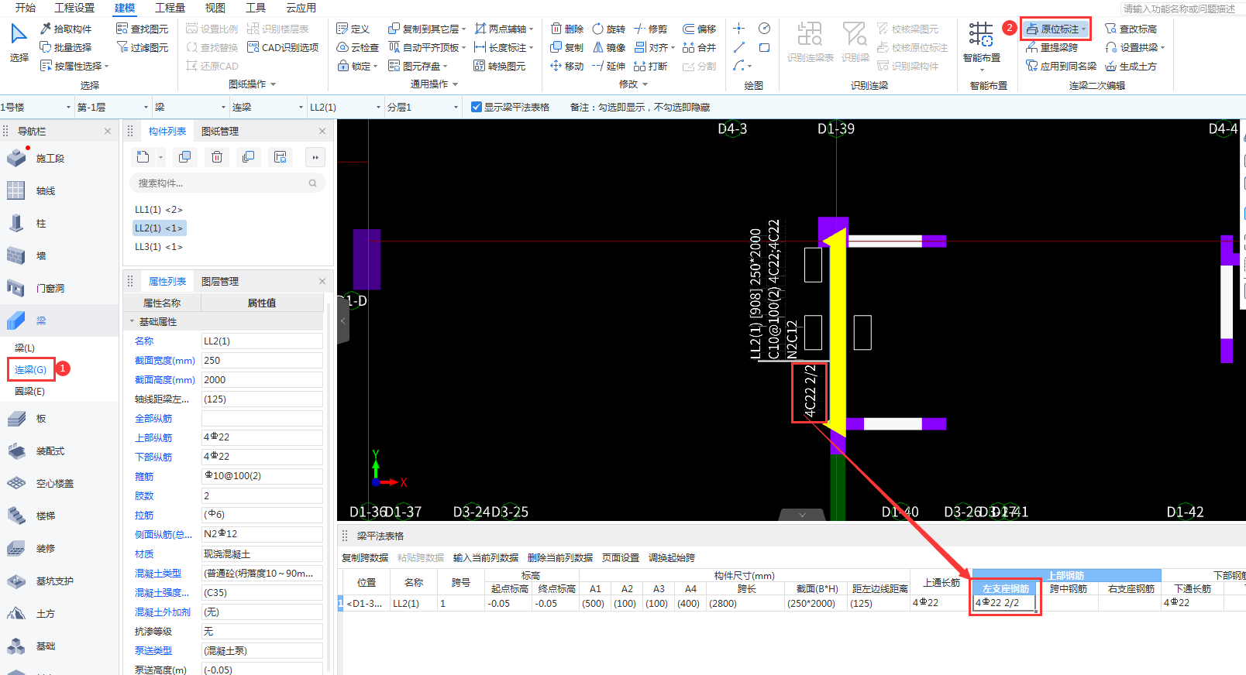Select 圈梁(E) in navigation
Viewport: 1246px width, 675px height.
pos(30,391)
